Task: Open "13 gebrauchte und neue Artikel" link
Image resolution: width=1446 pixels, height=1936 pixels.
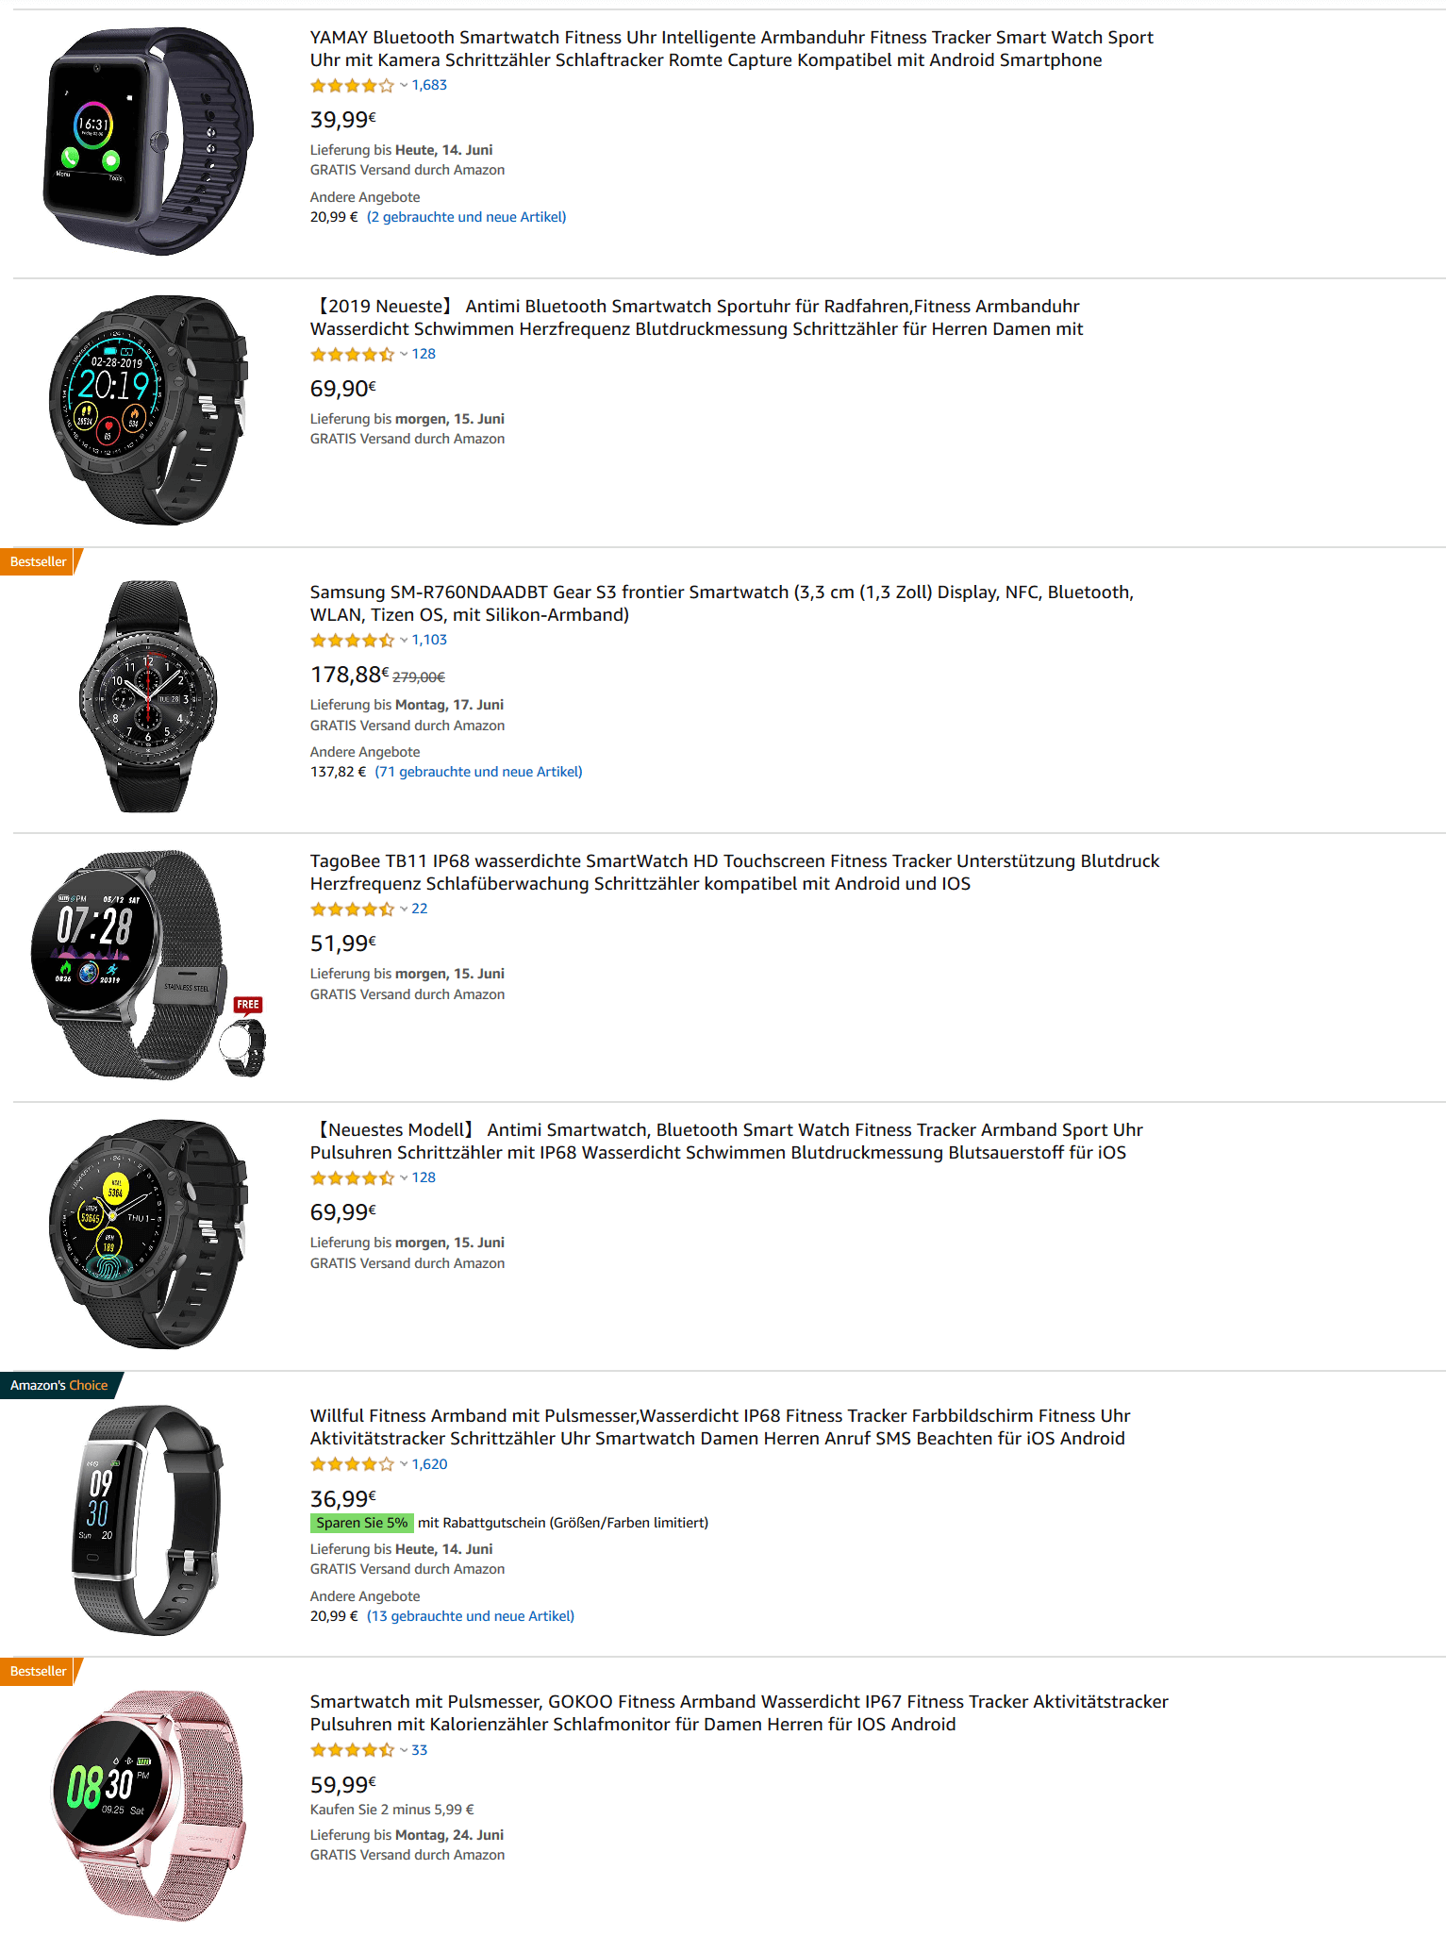Action: click(470, 1616)
